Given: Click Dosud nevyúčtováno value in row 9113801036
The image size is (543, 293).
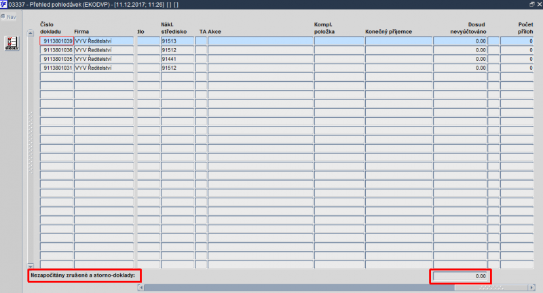Looking at the screenshot, I should tap(460, 49).
